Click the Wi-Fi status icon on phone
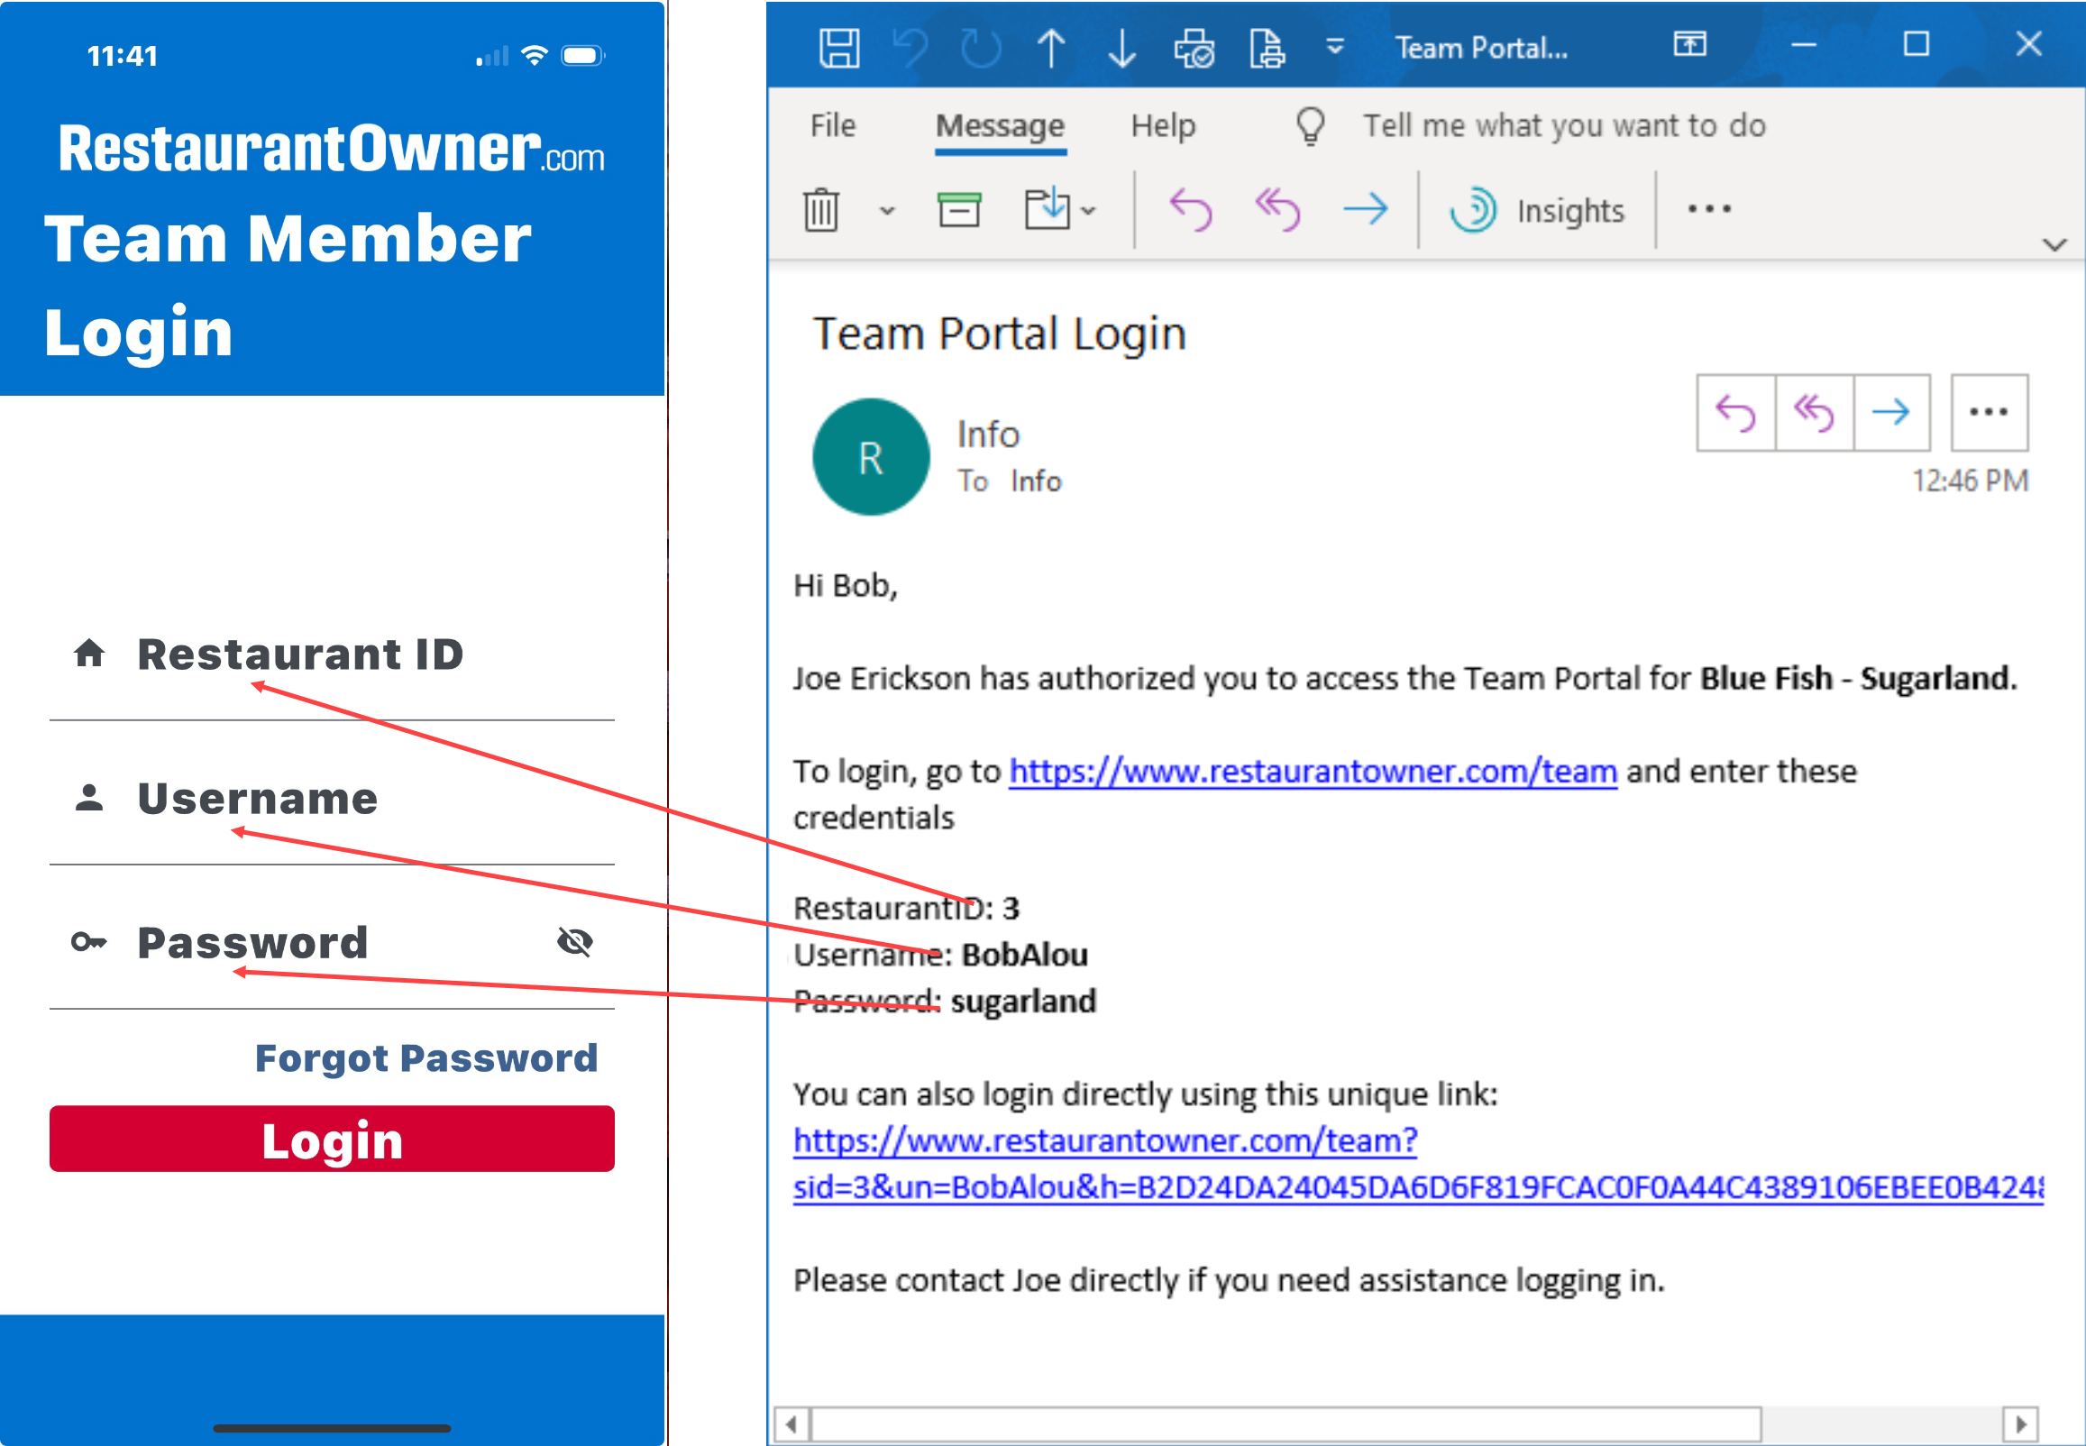2086x1446 pixels. (535, 55)
